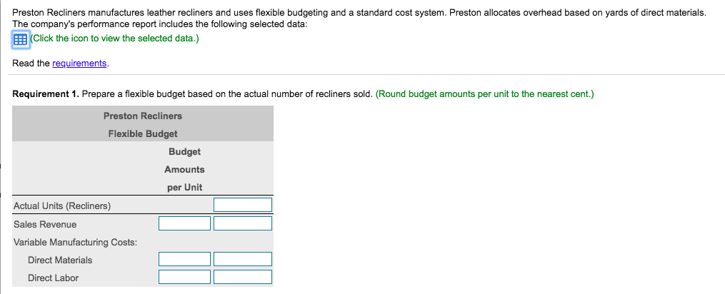
Task: Select the 'Direct Materials' row label
Action: click(60, 260)
